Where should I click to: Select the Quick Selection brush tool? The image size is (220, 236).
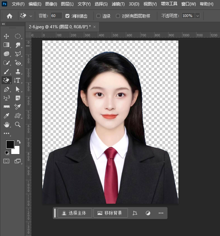pos(6,63)
